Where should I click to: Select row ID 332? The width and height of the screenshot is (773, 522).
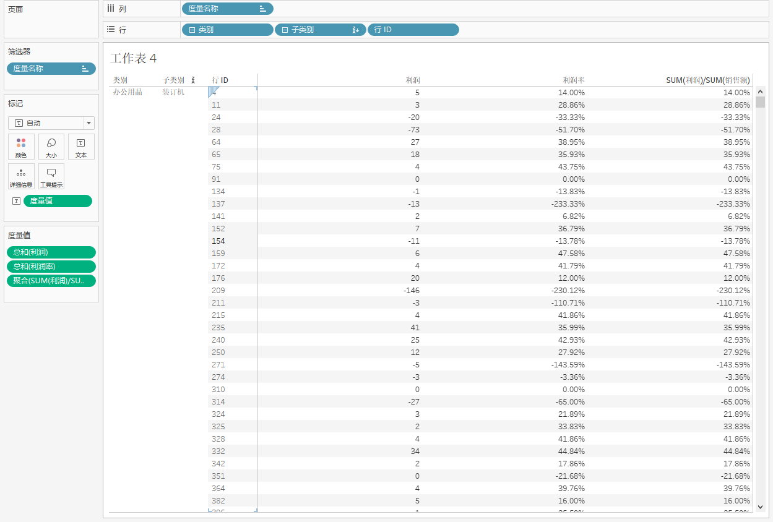218,451
